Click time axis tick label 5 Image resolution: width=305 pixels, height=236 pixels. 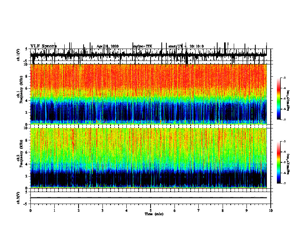click(x=151, y=211)
